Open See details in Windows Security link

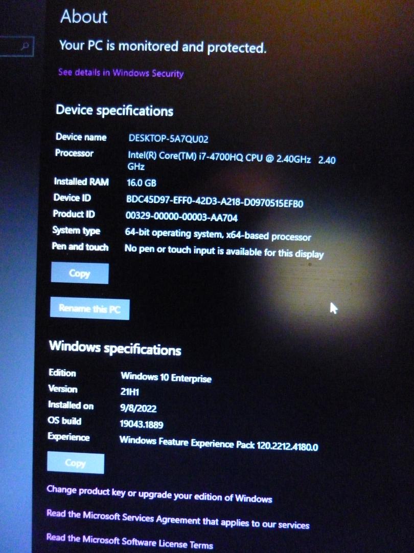pyautogui.click(x=121, y=73)
